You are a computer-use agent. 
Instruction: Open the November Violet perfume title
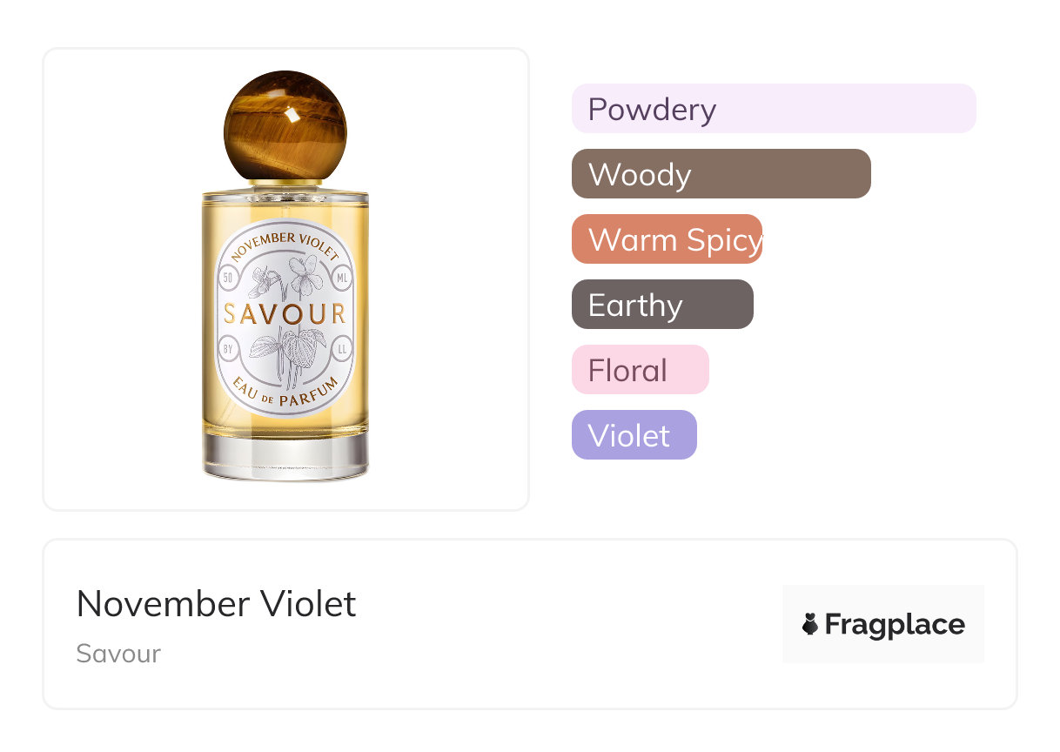216,604
